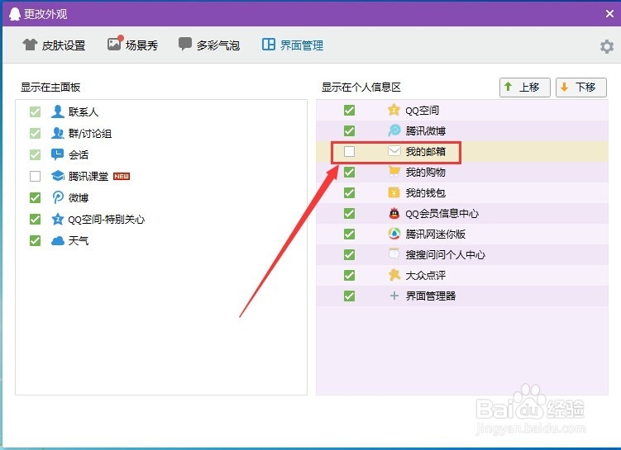Uncheck the 大众点评 checkbox
621x450 pixels.
tap(349, 275)
